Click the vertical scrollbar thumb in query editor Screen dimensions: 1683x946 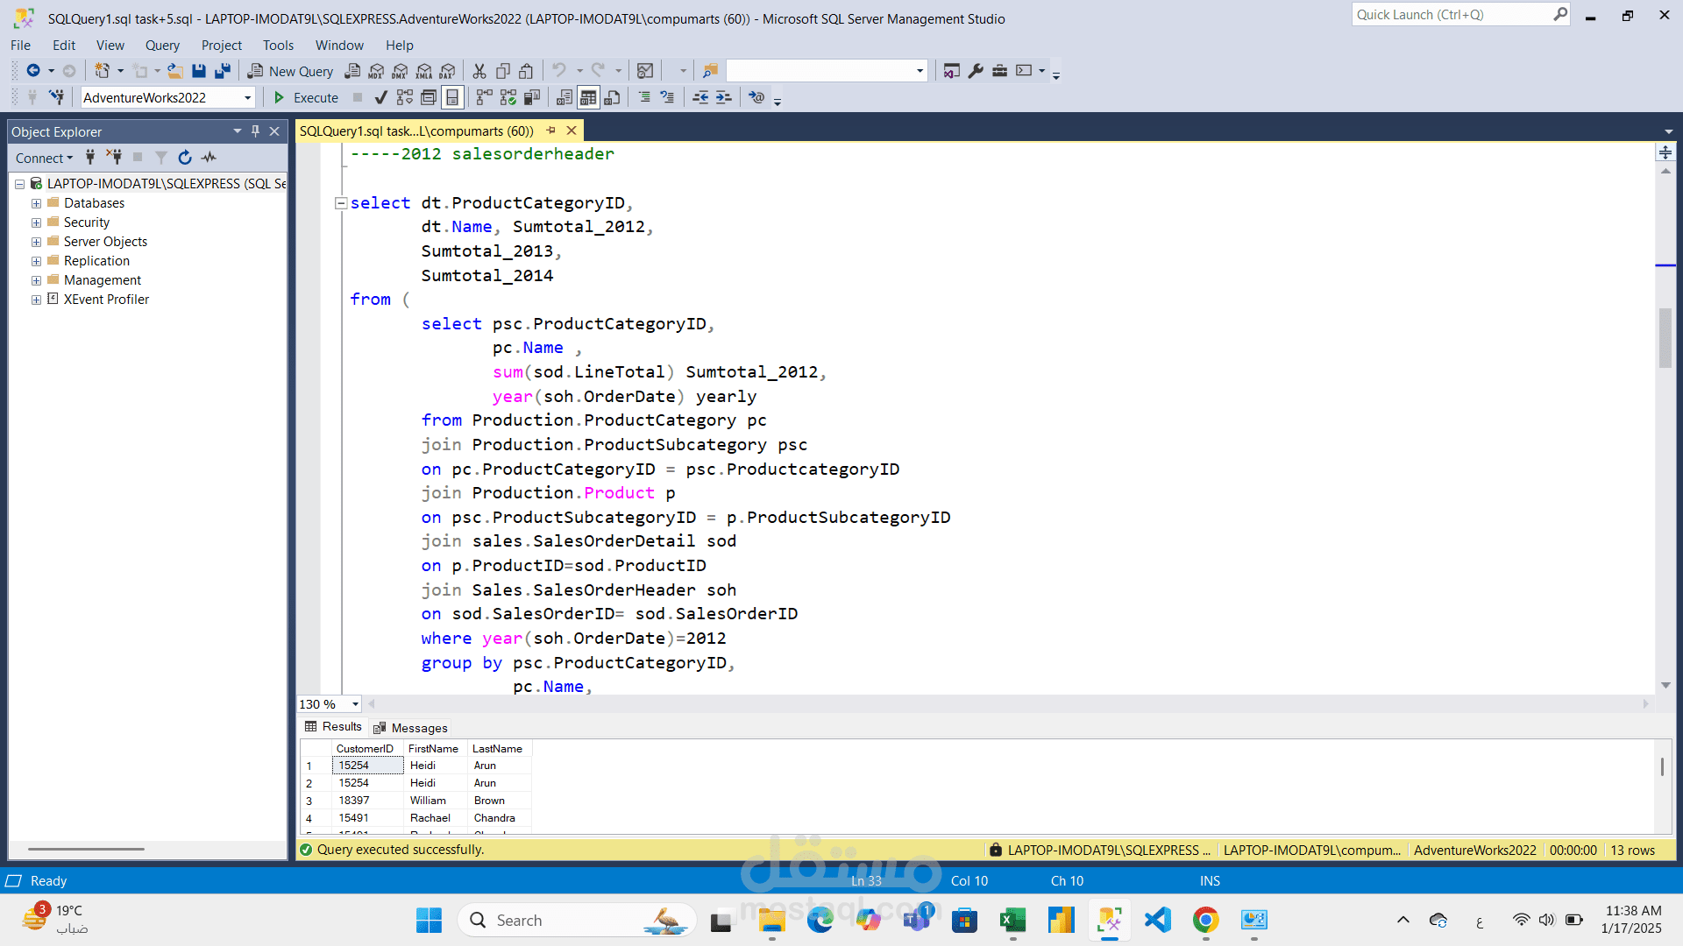[1665, 338]
